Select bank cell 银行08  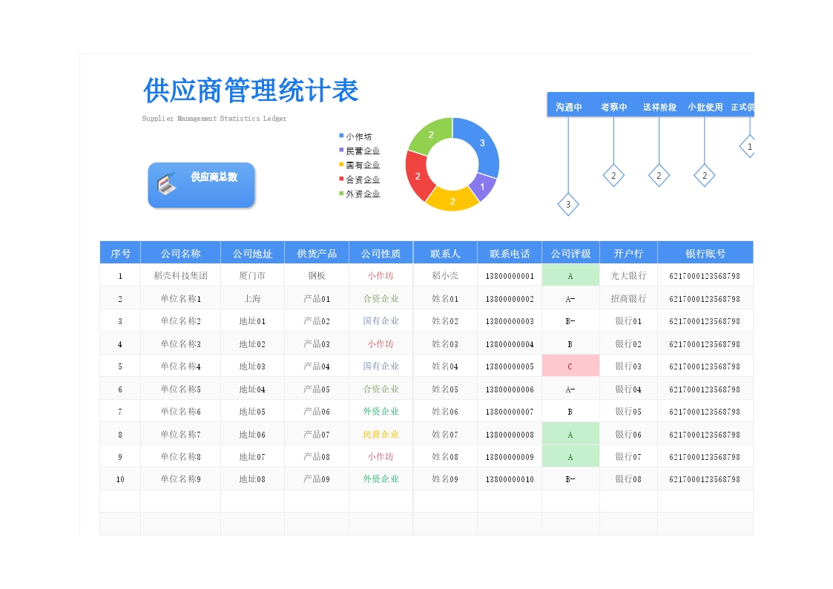click(x=628, y=478)
